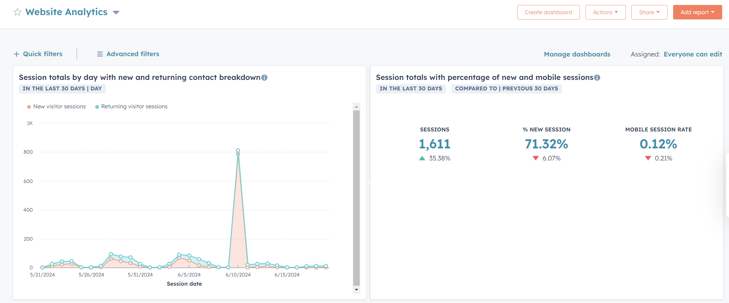Select the 6/10/2024 peak data point
The image size is (729, 303).
[x=238, y=151]
